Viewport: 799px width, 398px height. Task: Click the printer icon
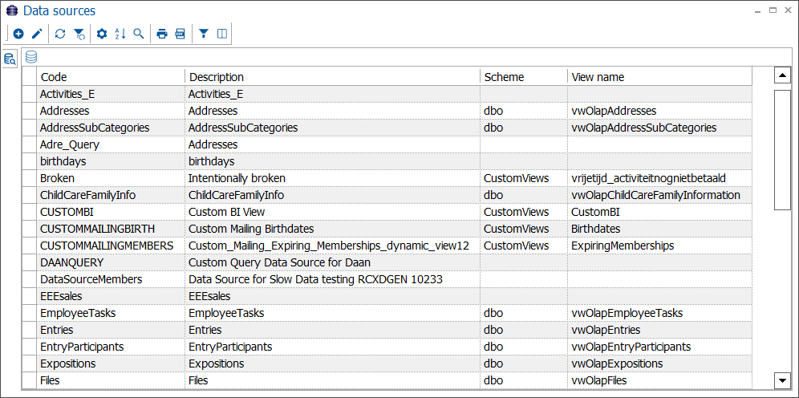click(162, 35)
